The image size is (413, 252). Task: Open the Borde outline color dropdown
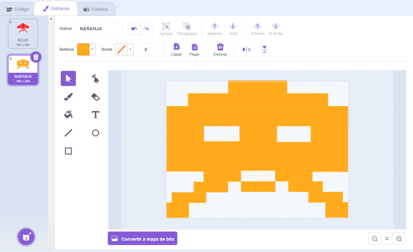[130, 49]
